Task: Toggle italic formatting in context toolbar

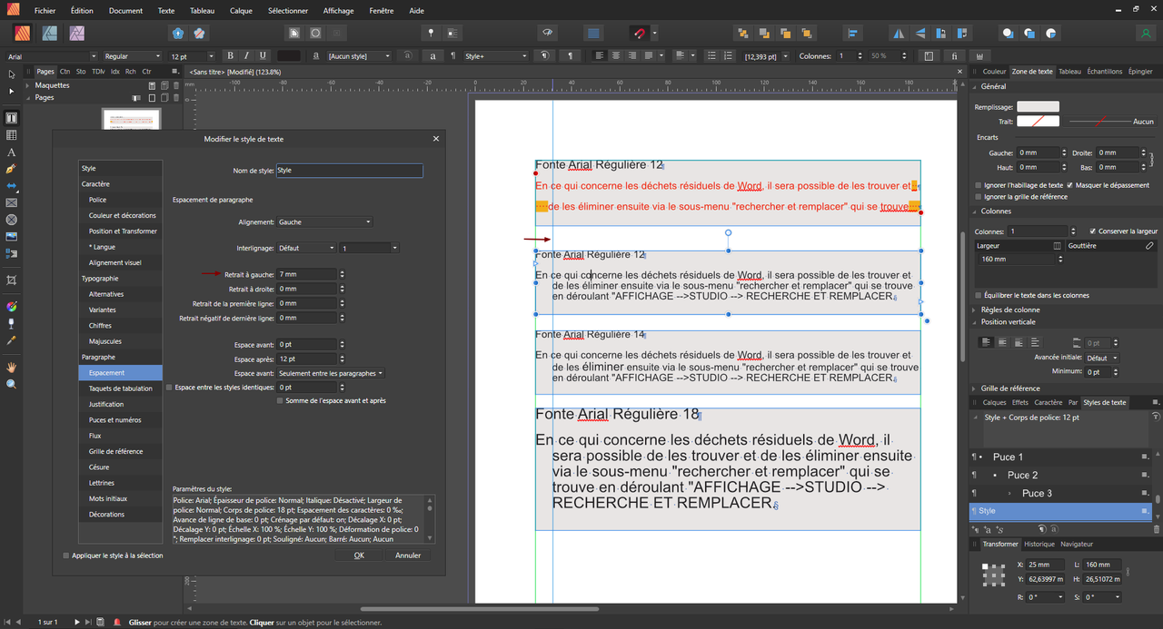Action: (246, 56)
